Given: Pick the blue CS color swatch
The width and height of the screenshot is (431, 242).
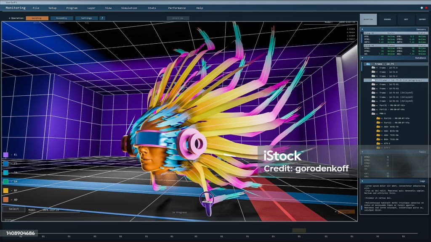Looking at the screenshot, I should click(6, 163).
